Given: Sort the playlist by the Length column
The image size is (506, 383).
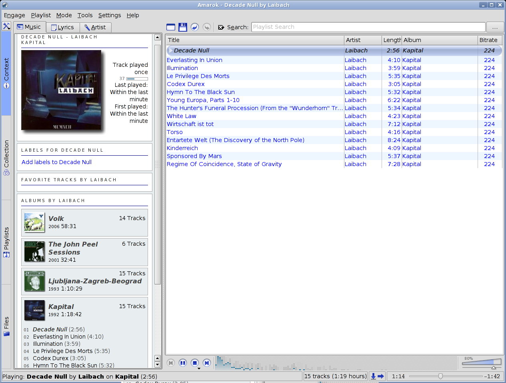Looking at the screenshot, I should point(392,40).
